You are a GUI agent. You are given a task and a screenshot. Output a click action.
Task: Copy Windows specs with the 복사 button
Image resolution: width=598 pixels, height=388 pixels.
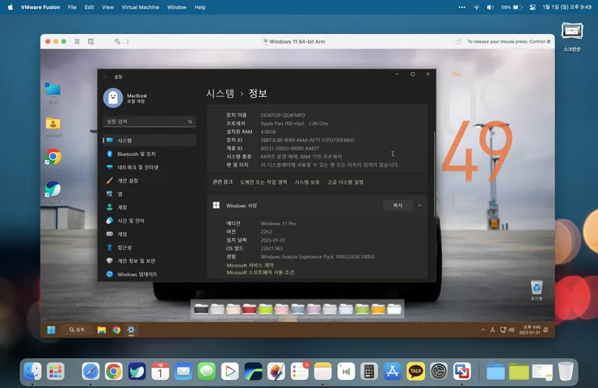pyautogui.click(x=398, y=205)
